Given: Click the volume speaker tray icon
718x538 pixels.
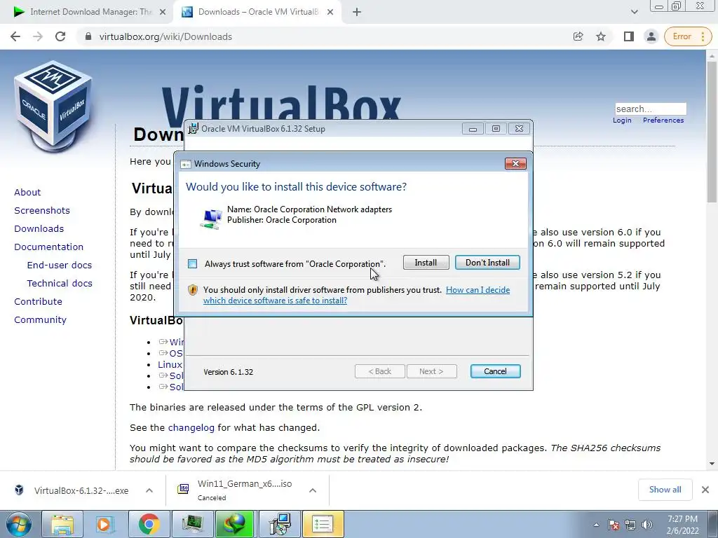Looking at the screenshot, I should point(646,525).
